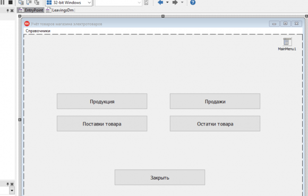
Task: Click the Закрыть button
Action: [x=160, y=177]
